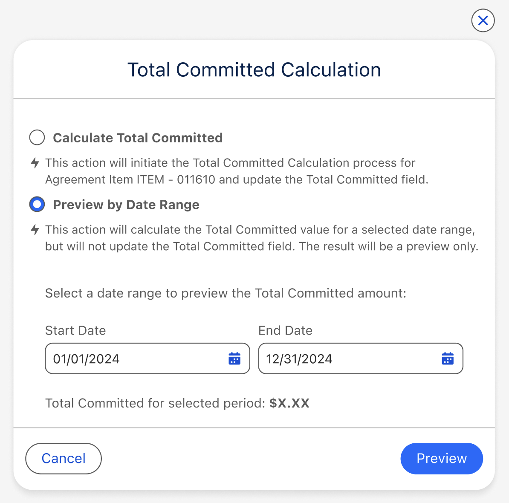Select the Calculate Total Committed radio button
Image resolution: width=509 pixels, height=503 pixels.
(x=37, y=138)
